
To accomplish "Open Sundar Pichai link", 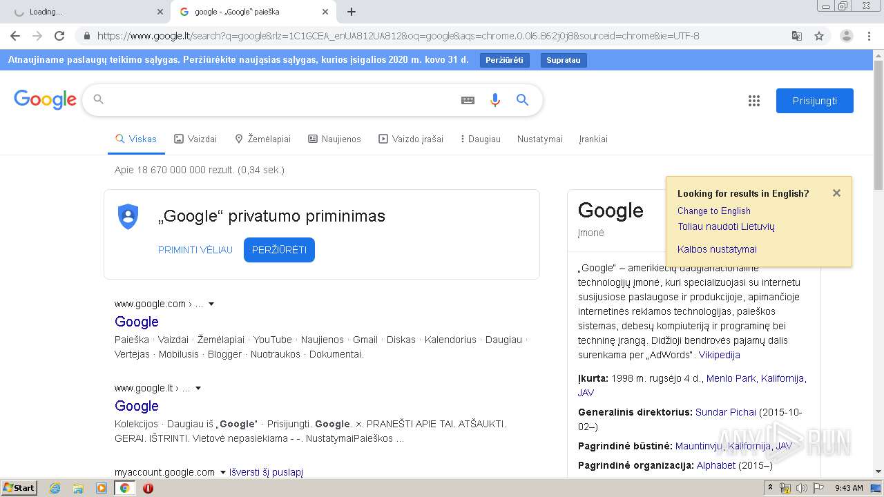I will coord(726,412).
